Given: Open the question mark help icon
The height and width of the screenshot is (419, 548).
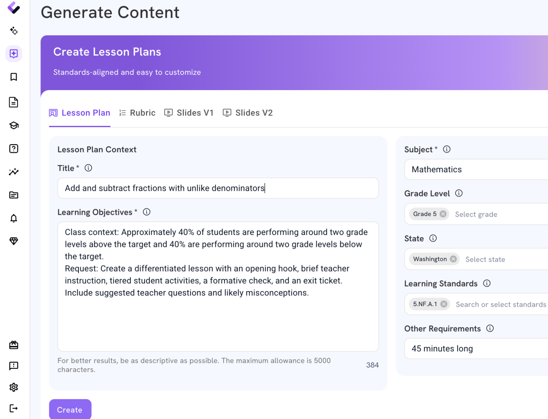Looking at the screenshot, I should [14, 149].
